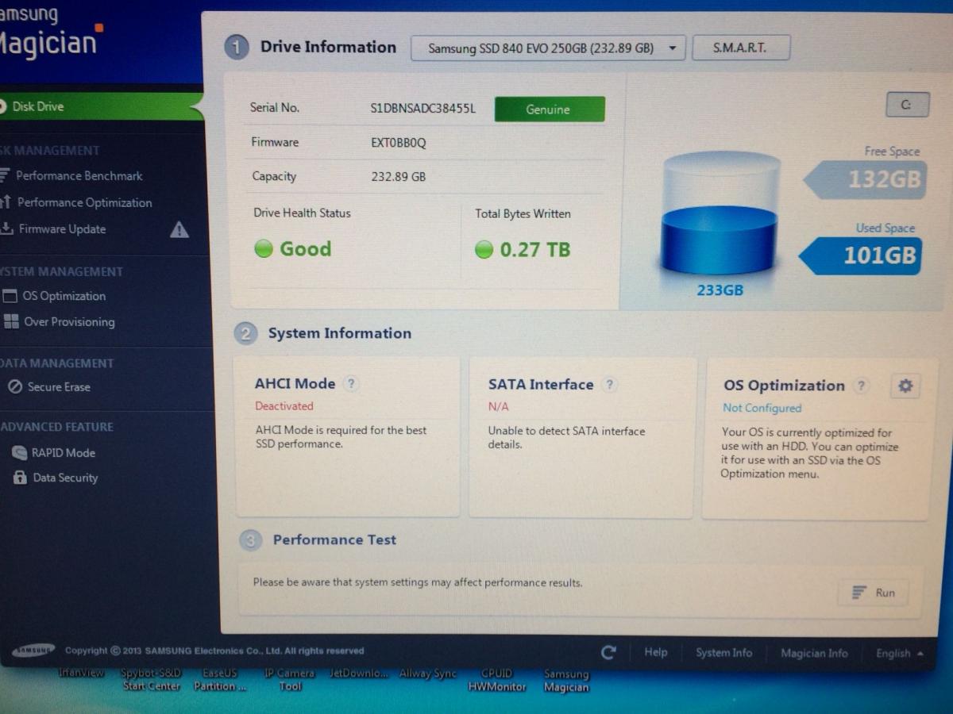Open Firmware Update in sidebar
Viewport: 953px width, 714px height.
pos(62,229)
